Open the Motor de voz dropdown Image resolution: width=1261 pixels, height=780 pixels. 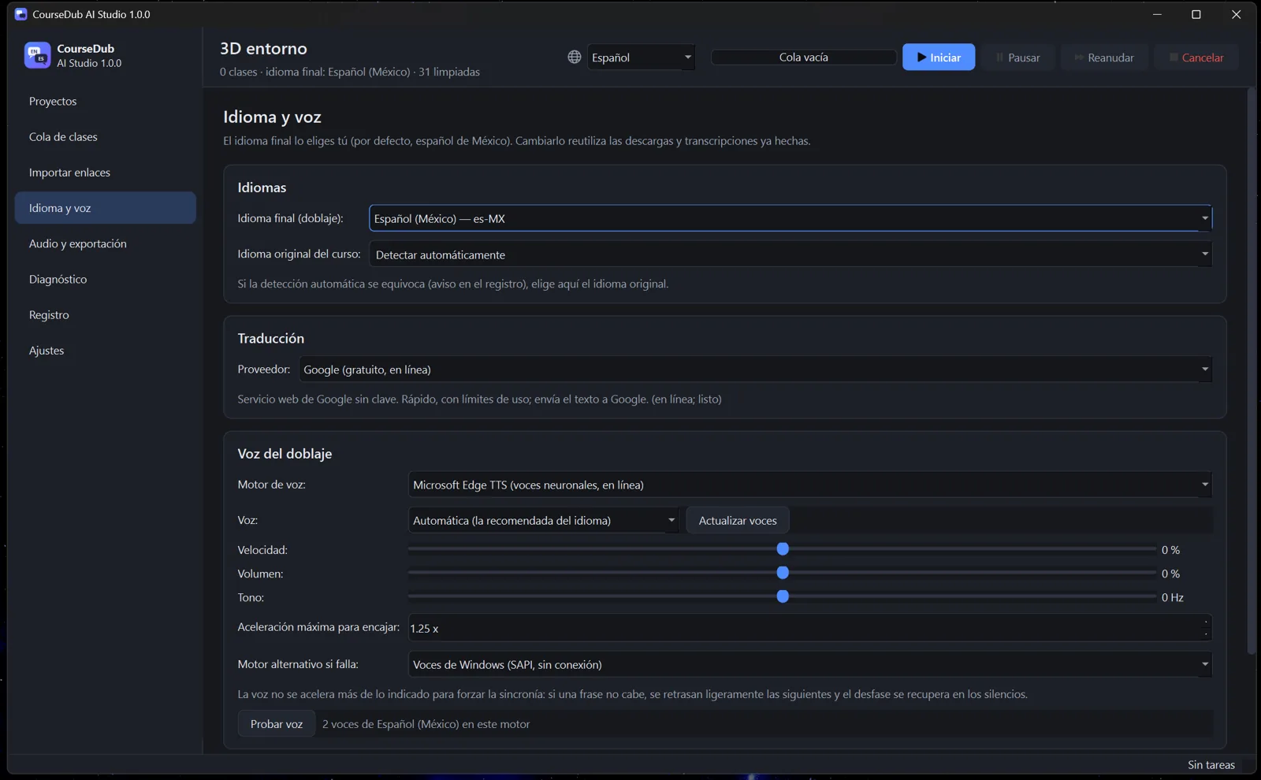(x=810, y=485)
